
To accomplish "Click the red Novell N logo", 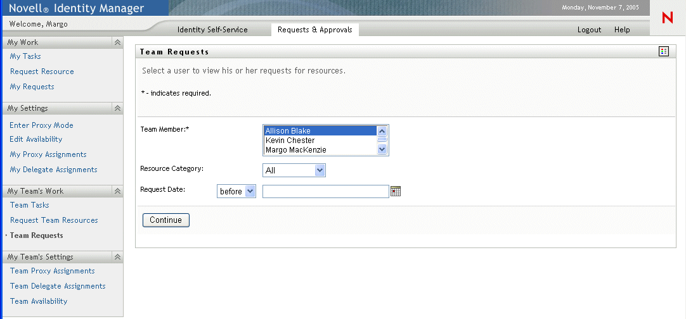I will (667, 18).
